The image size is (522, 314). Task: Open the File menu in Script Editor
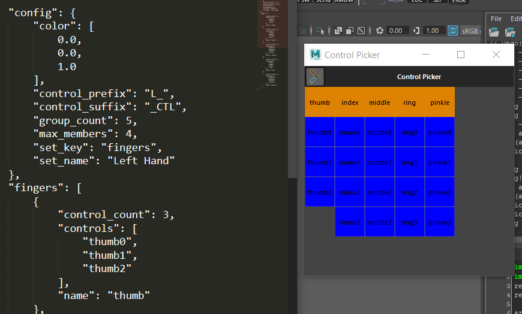pyautogui.click(x=496, y=19)
